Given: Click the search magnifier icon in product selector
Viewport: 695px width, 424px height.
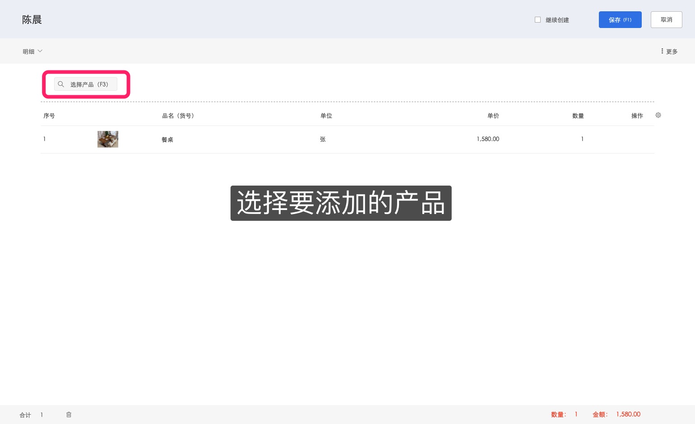Looking at the screenshot, I should tap(61, 84).
